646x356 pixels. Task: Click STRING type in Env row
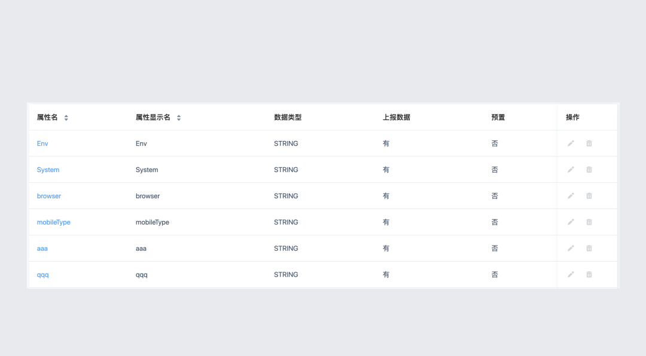tap(286, 143)
